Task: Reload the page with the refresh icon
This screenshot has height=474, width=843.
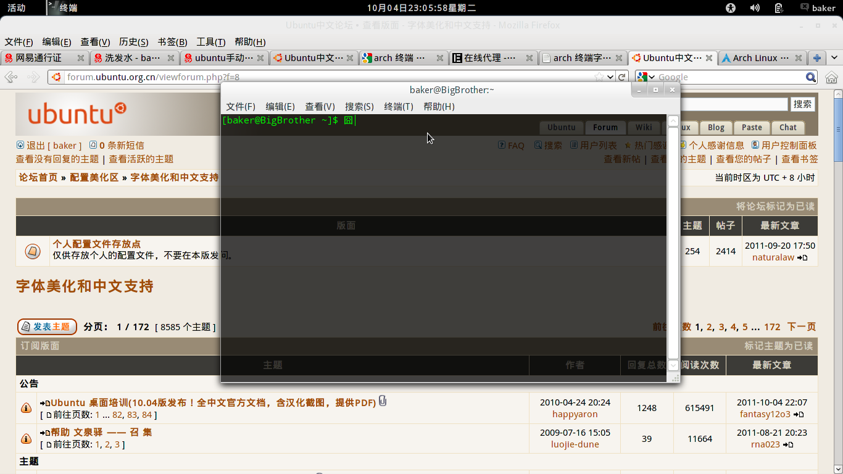Action: (622, 77)
